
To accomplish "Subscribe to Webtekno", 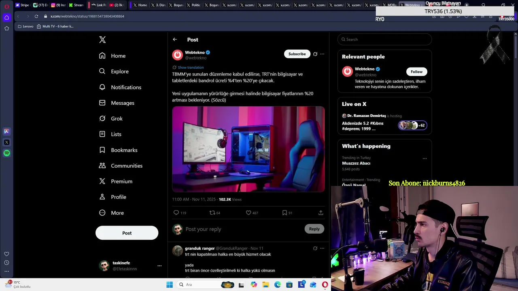I will (x=297, y=54).
